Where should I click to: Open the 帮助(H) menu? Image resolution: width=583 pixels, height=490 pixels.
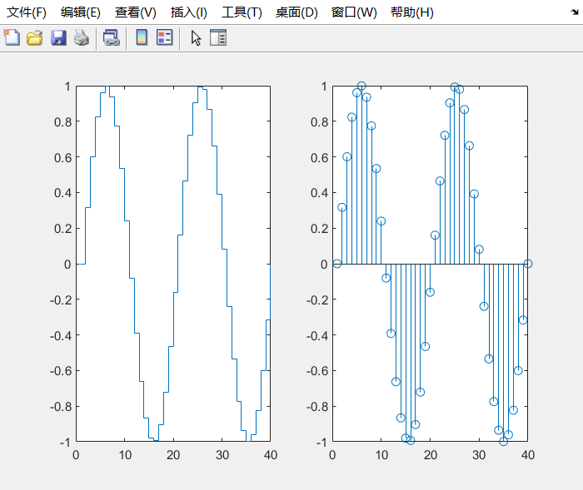[412, 12]
